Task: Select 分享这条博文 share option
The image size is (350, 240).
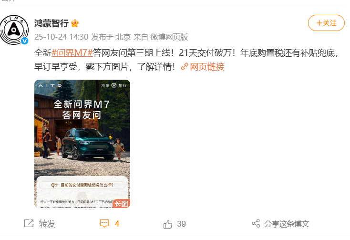Action: 287,224
